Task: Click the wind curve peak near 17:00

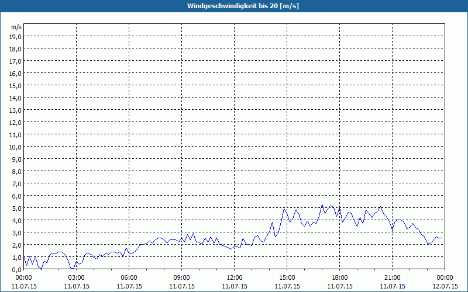Action: pos(322,204)
